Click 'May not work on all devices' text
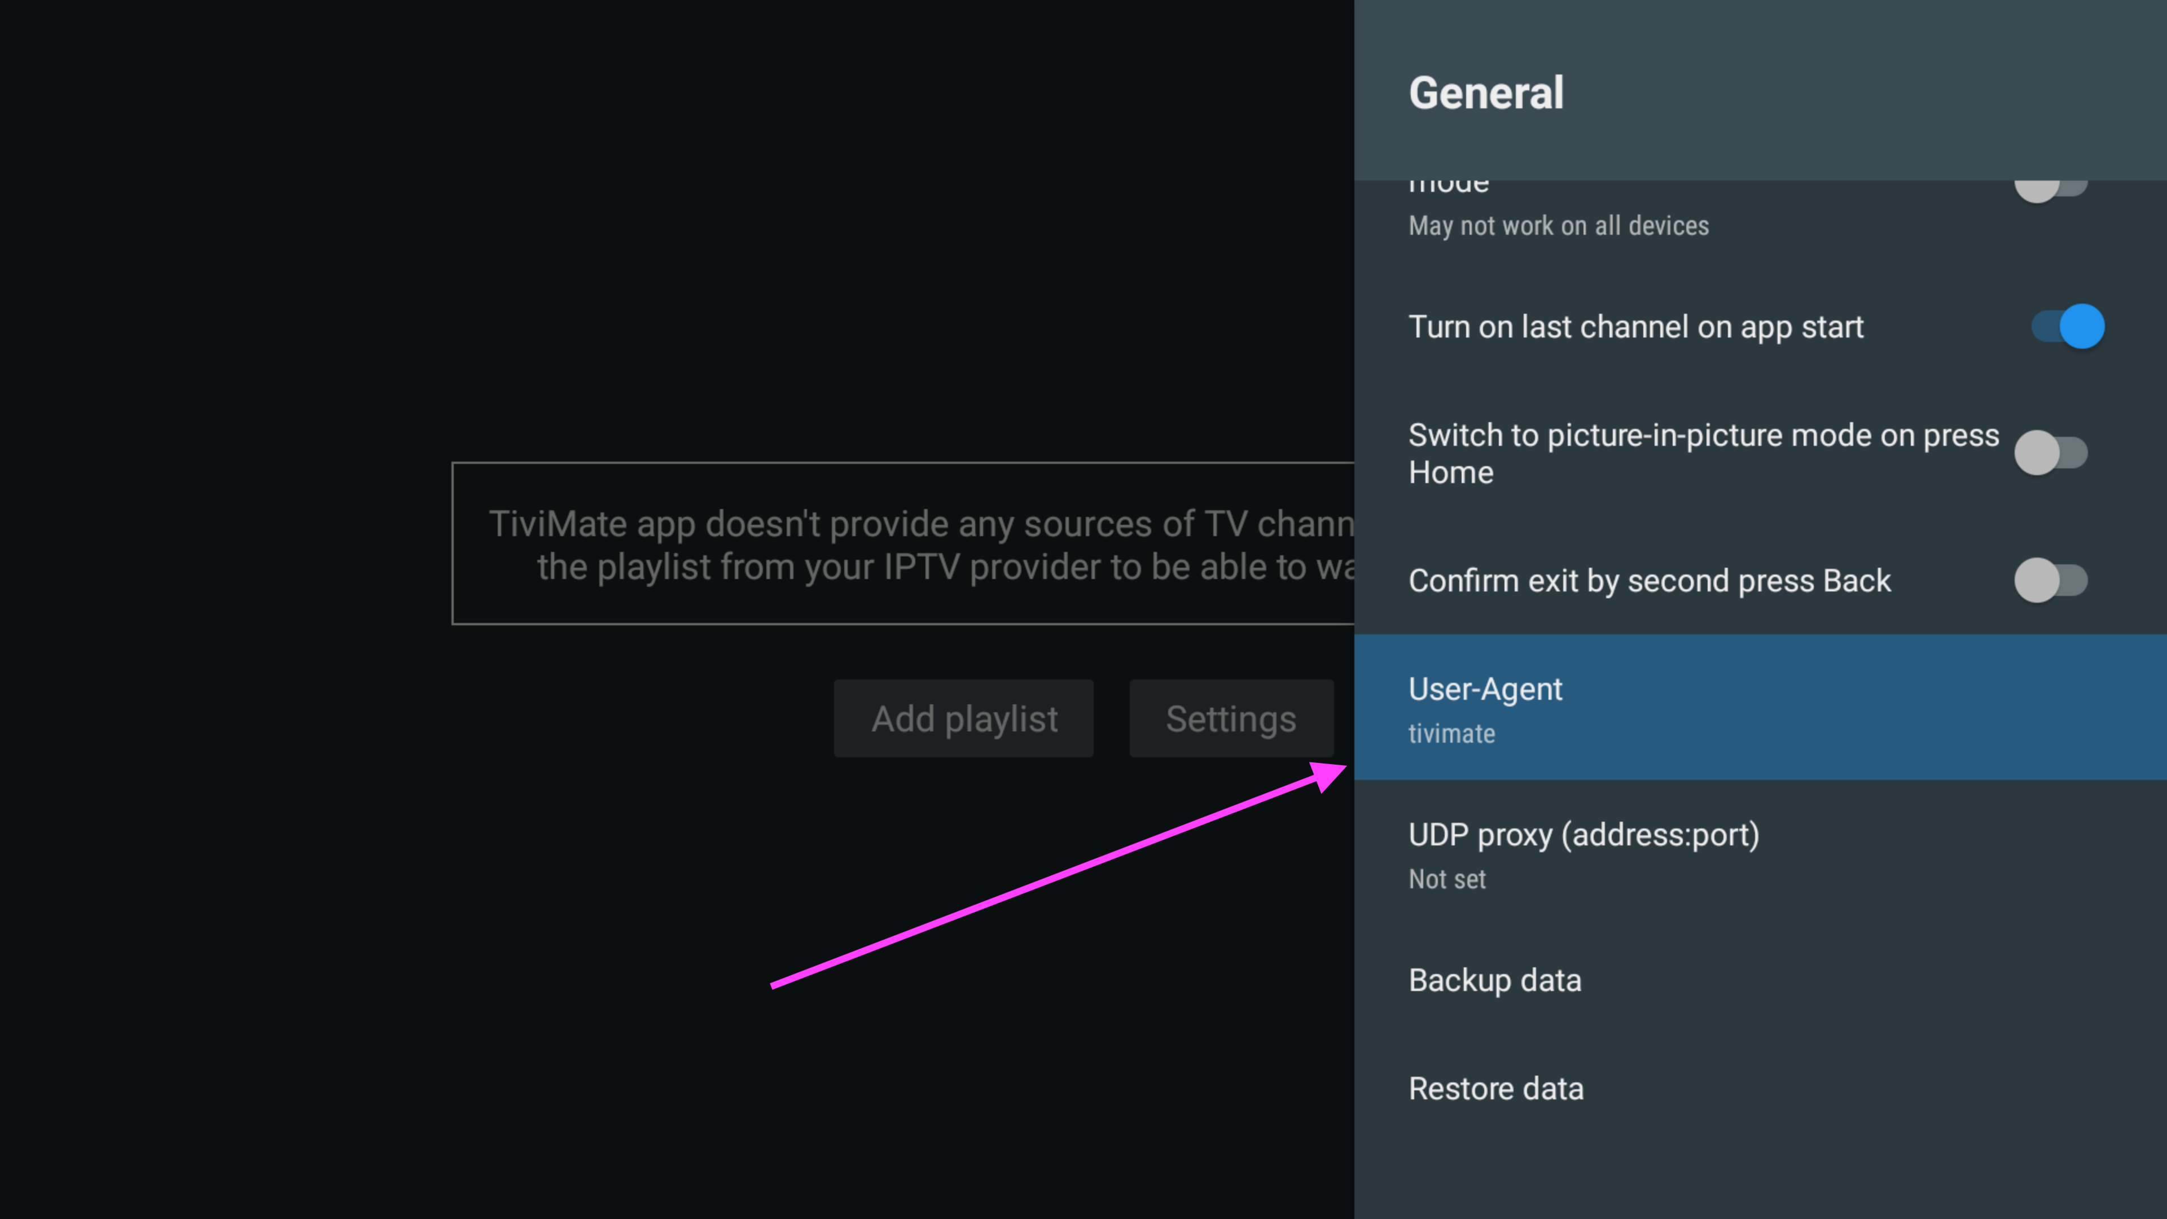 (x=1558, y=226)
